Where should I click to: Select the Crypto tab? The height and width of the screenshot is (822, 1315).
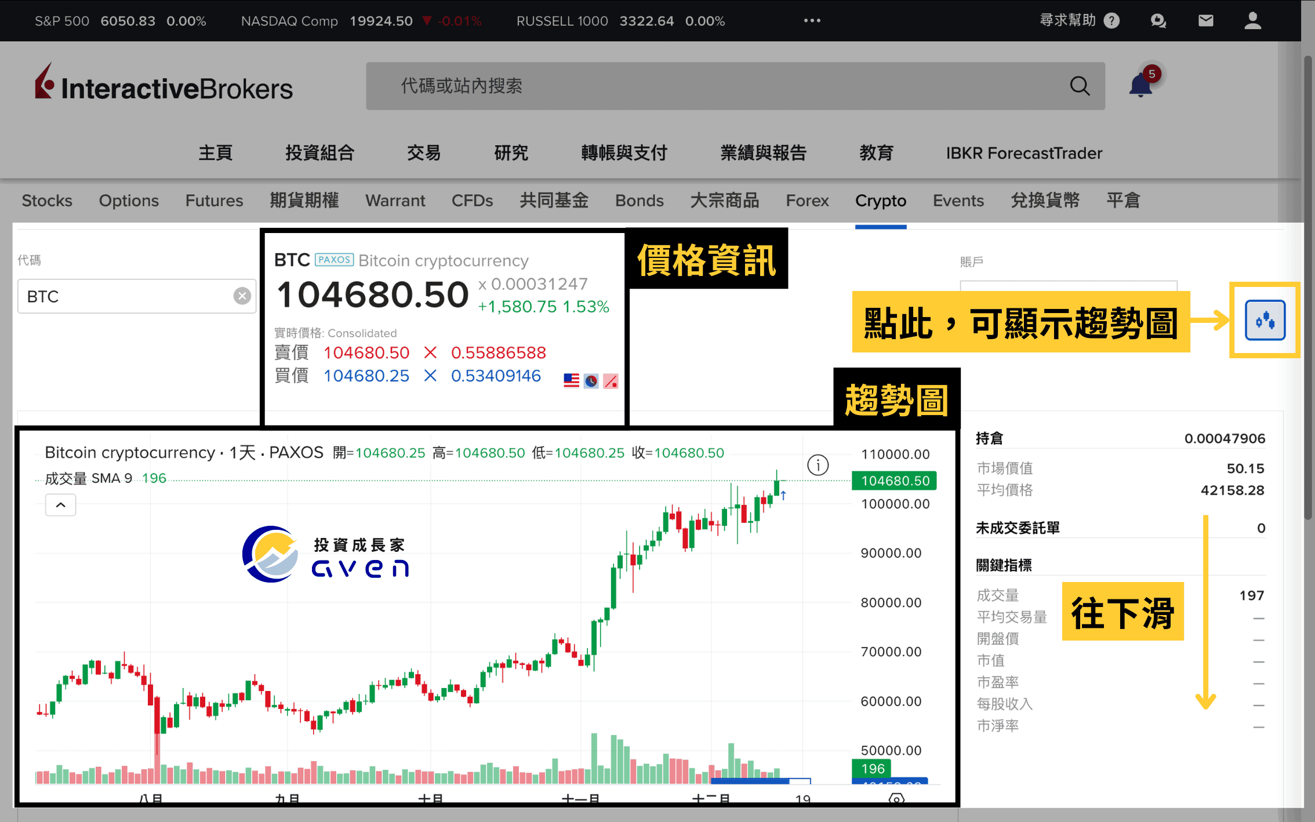(x=880, y=201)
